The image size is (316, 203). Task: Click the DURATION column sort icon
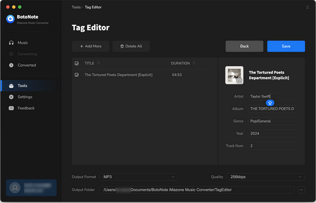[194, 63]
